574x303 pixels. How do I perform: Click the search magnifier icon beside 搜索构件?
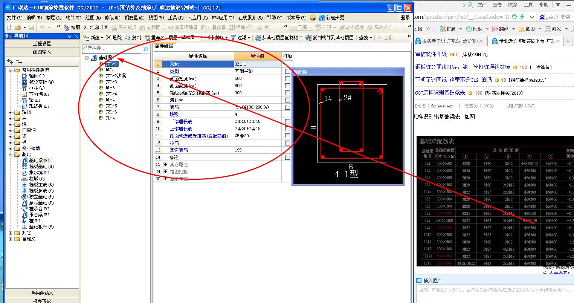click(x=145, y=49)
